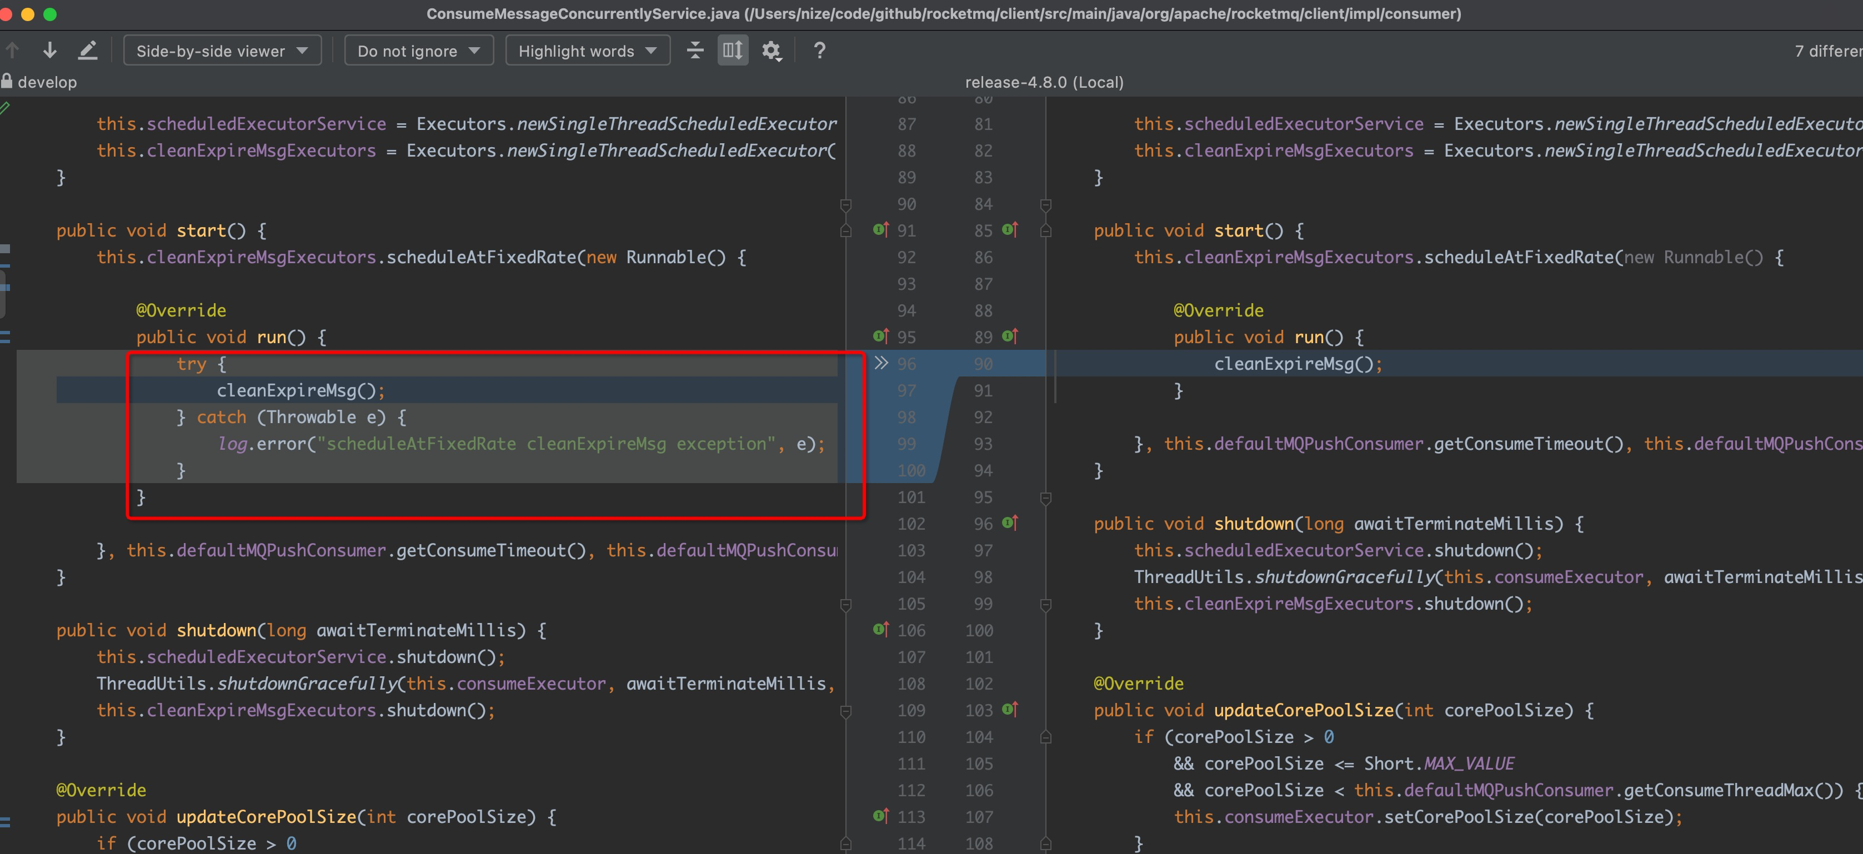This screenshot has height=854, width=1863.
Task: Open the help question mark
Action: [x=819, y=51]
